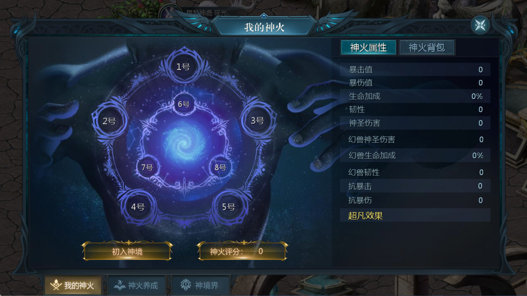
Task: Click the 初入神境 button
Action: [x=127, y=252]
